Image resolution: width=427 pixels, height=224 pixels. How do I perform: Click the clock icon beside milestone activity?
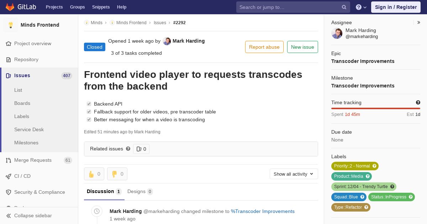click(97, 211)
